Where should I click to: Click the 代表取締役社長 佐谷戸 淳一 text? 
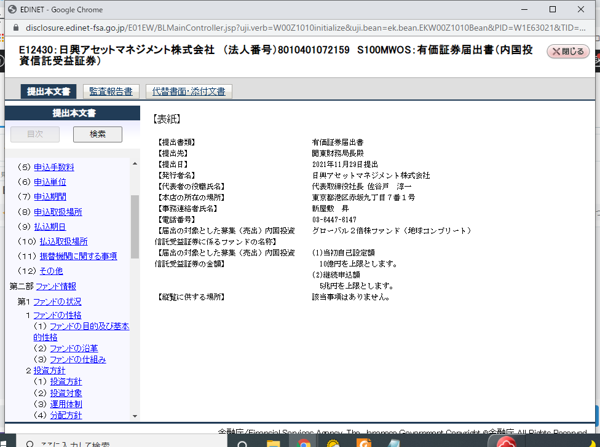[x=361, y=187]
